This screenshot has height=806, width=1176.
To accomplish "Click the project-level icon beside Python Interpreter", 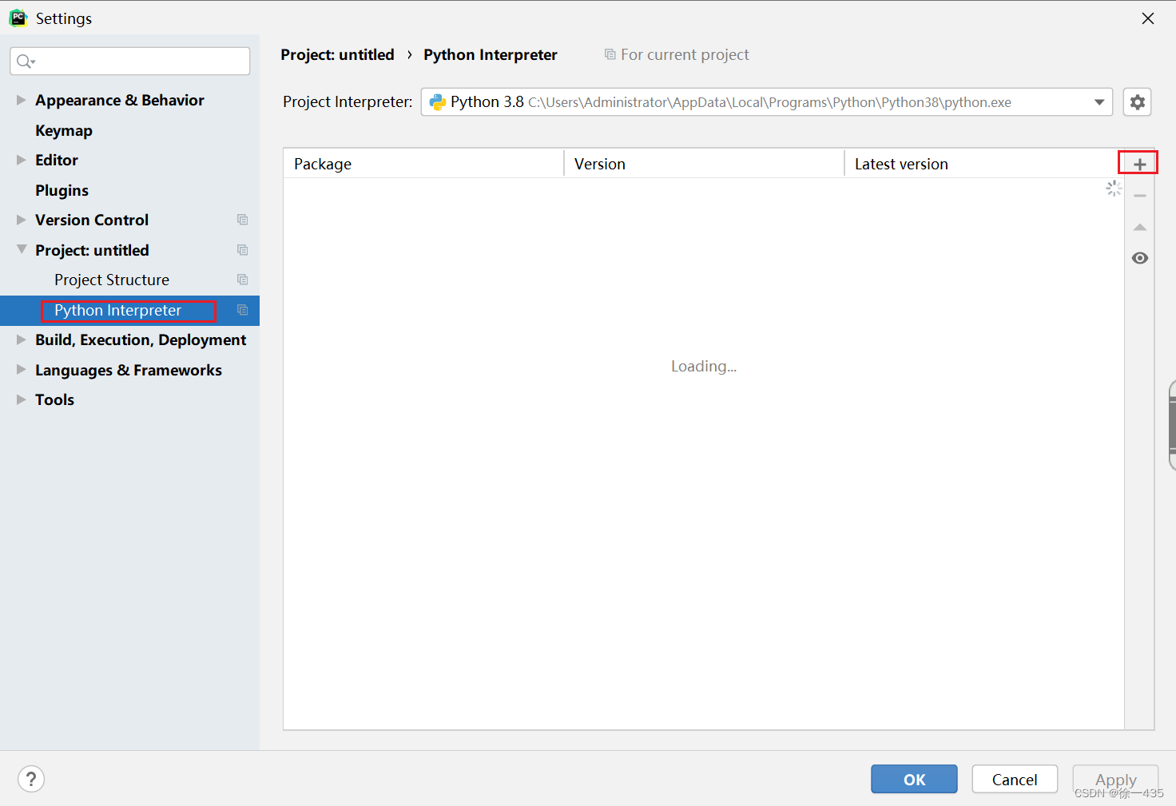I will click(242, 310).
